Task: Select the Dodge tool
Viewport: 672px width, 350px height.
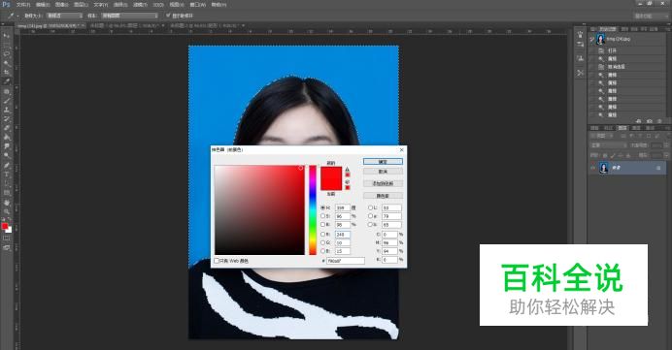Action: [x=7, y=155]
